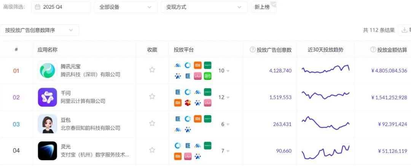Toggle favorite star for 豆包
411x166 pixels.
click(152, 123)
